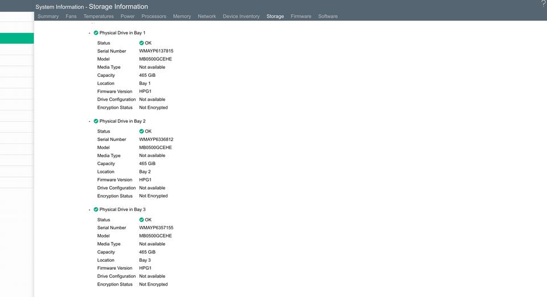Click the Bay 3 model value MB0500GCEHE
This screenshot has height=297, width=547.
click(156, 236)
